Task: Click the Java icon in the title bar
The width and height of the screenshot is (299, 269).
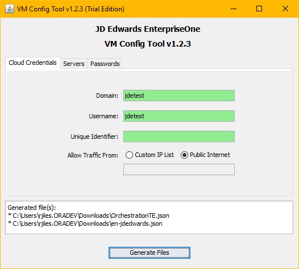Action: 10,9
